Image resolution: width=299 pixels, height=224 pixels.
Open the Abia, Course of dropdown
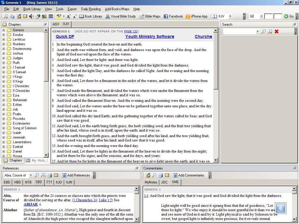tap(31, 175)
